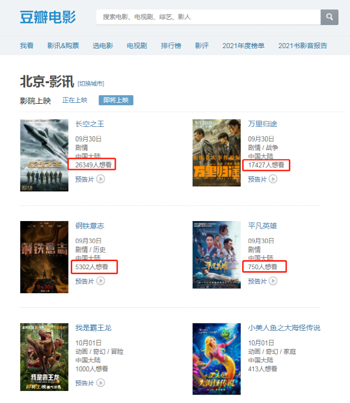Click the search magnifier button
Screen dimensions: 350x403
click(x=329, y=17)
